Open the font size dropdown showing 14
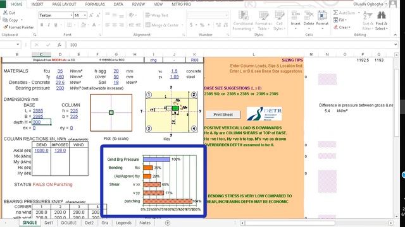Image resolution: width=405 pixels, height=227 pixels. click(x=85, y=15)
